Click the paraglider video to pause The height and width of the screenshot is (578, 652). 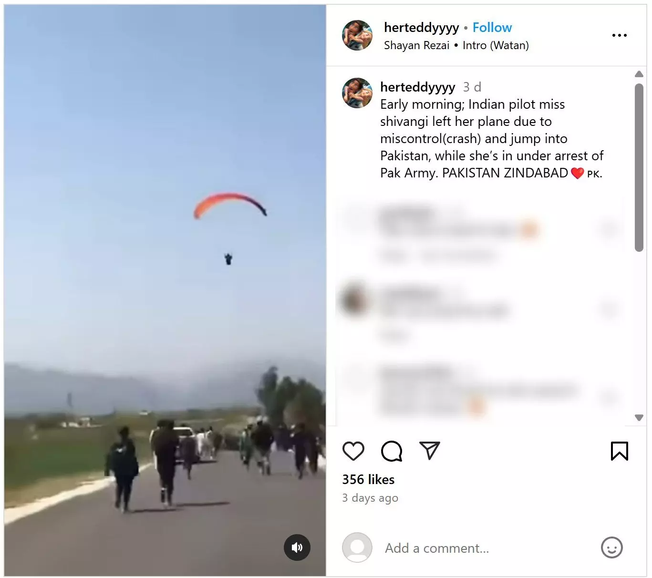pos(165,290)
